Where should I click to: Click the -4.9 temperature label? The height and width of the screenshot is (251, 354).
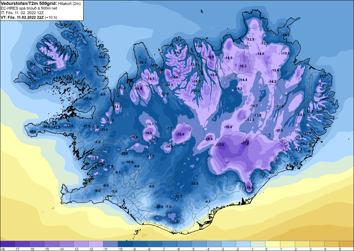pyautogui.click(x=97, y=142)
